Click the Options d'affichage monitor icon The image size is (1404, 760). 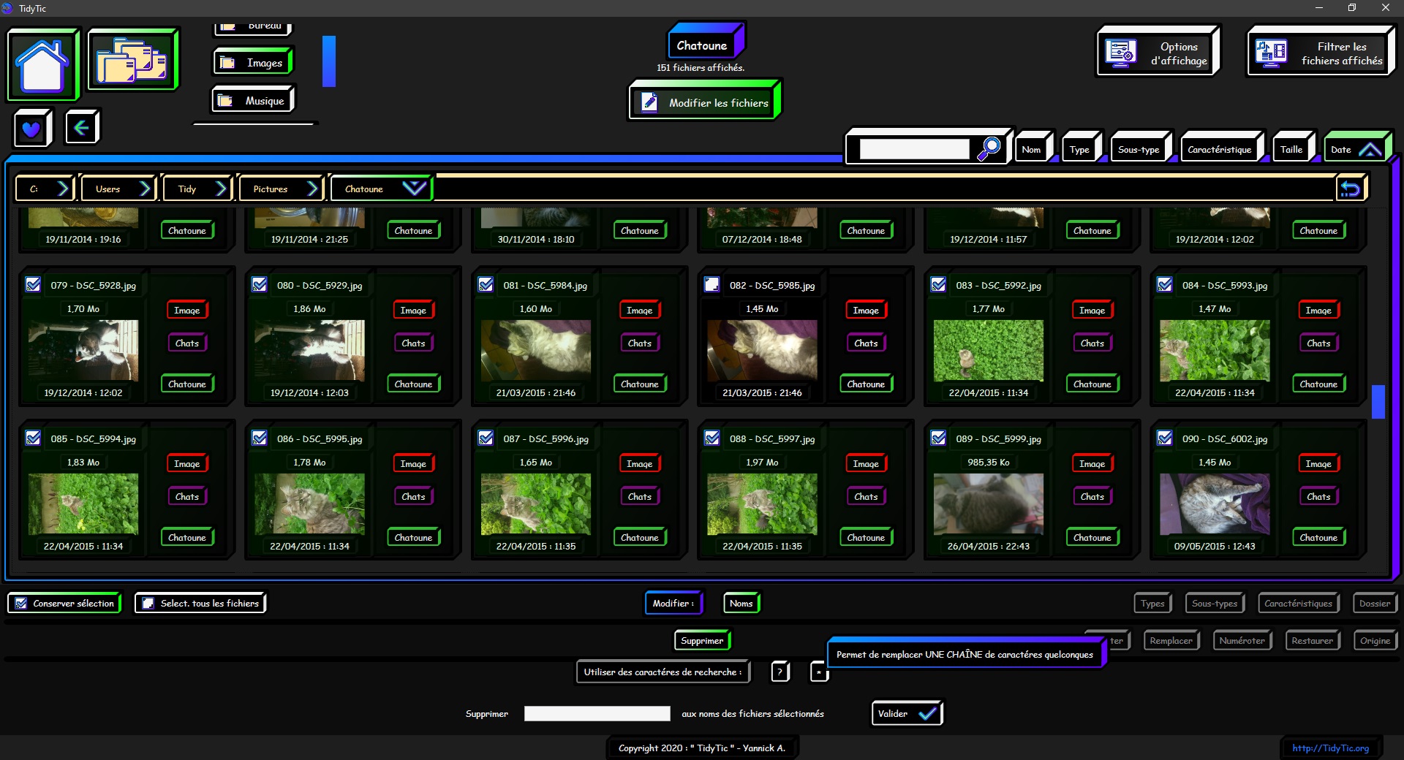1121,54
